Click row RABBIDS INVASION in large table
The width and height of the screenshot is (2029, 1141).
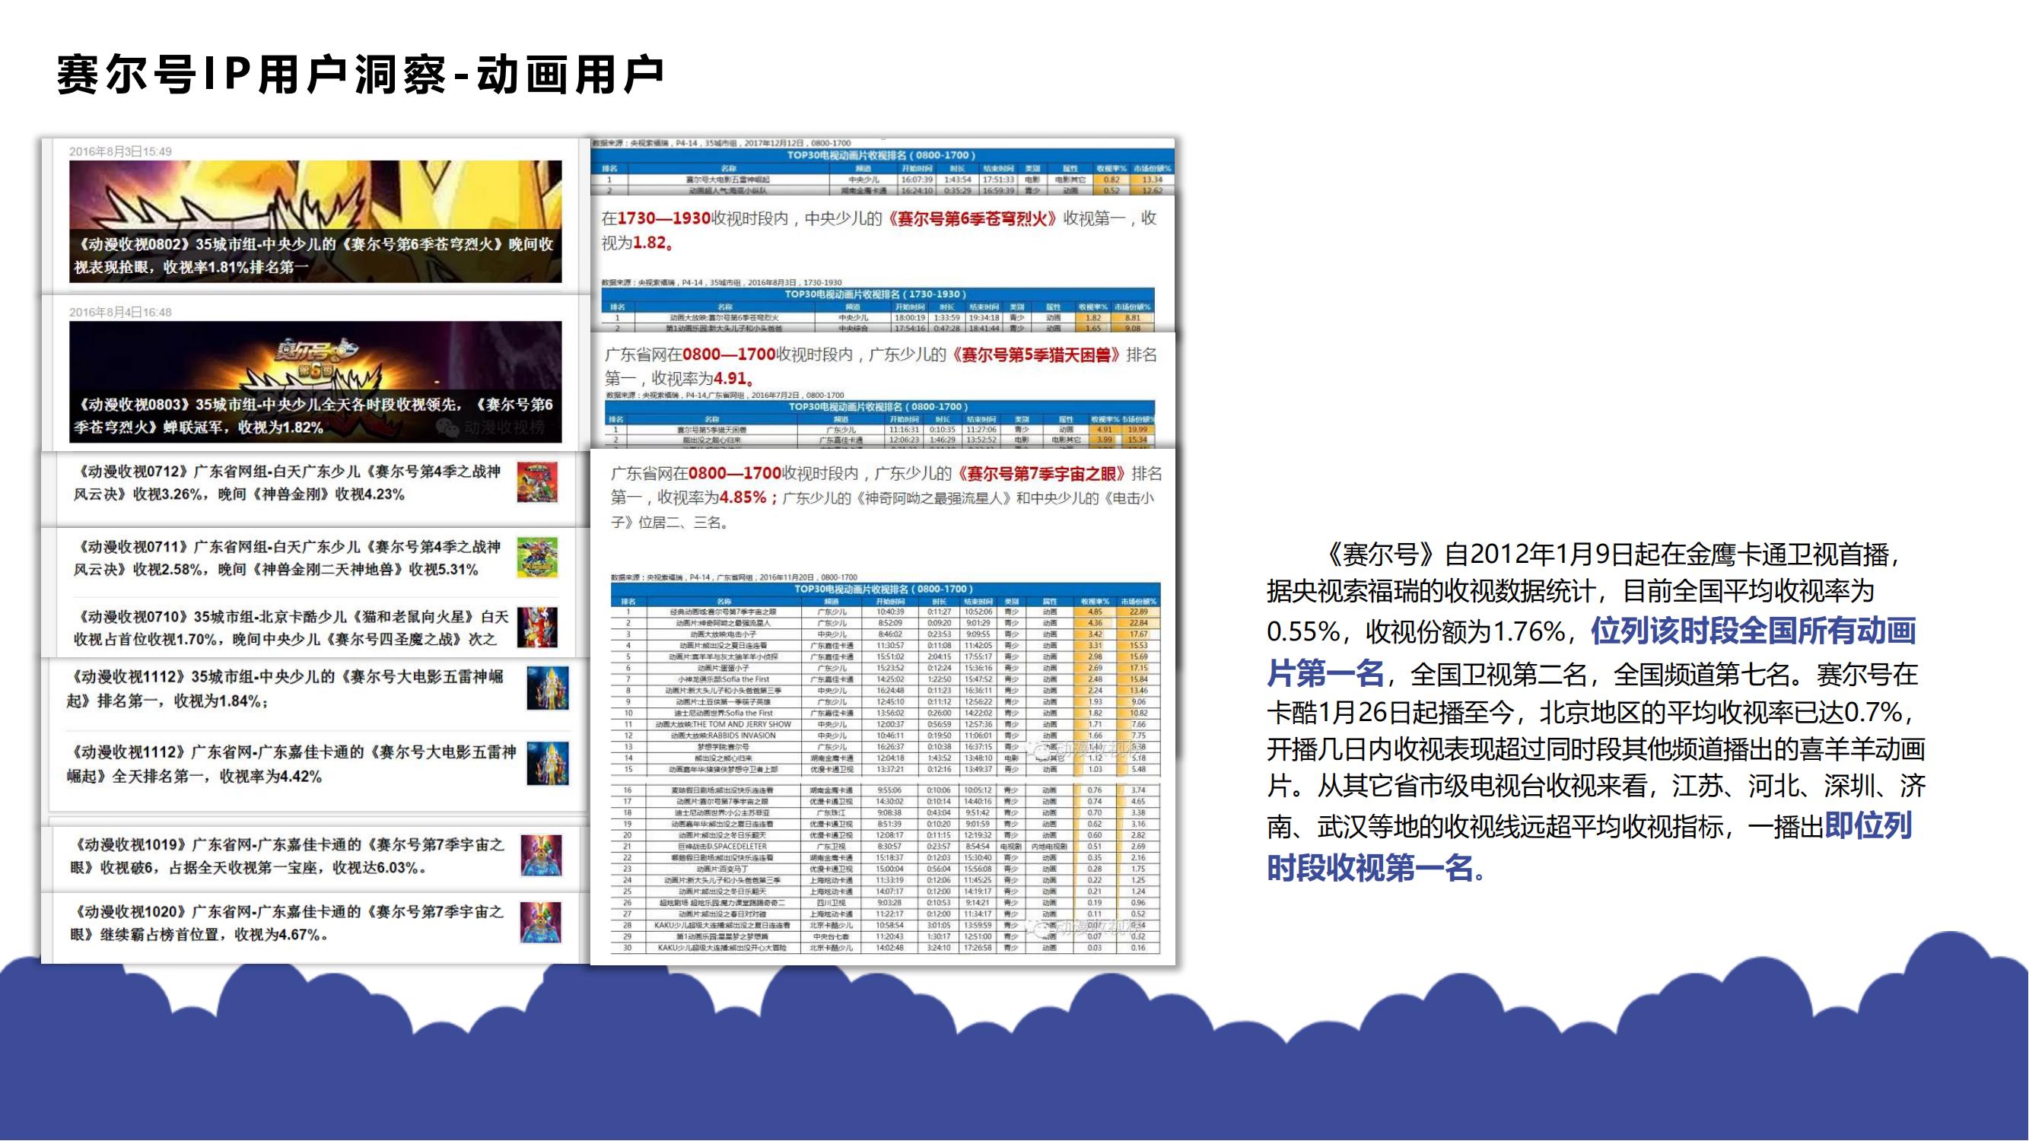(886, 736)
